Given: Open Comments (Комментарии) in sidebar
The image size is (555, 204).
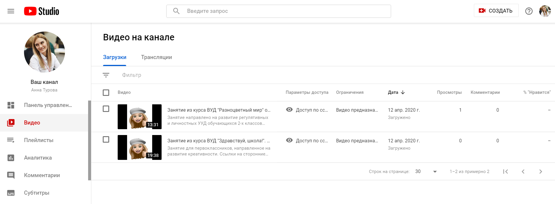Looking at the screenshot, I should [x=42, y=175].
